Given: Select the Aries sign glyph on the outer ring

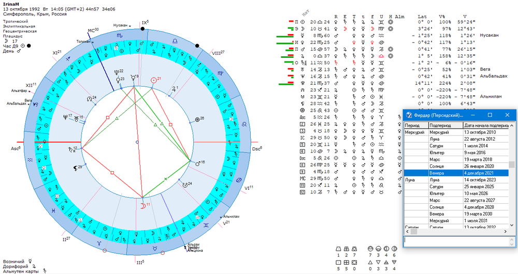Looking at the screenshot, I should point(99,243).
